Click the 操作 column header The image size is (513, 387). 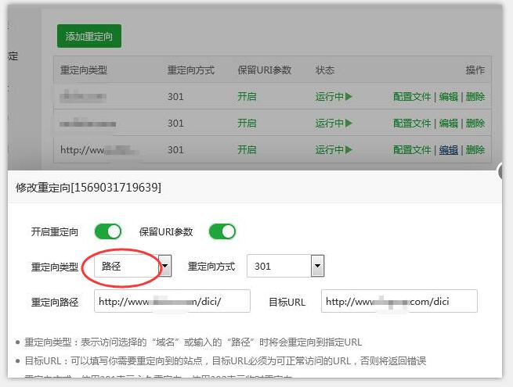[x=475, y=70]
